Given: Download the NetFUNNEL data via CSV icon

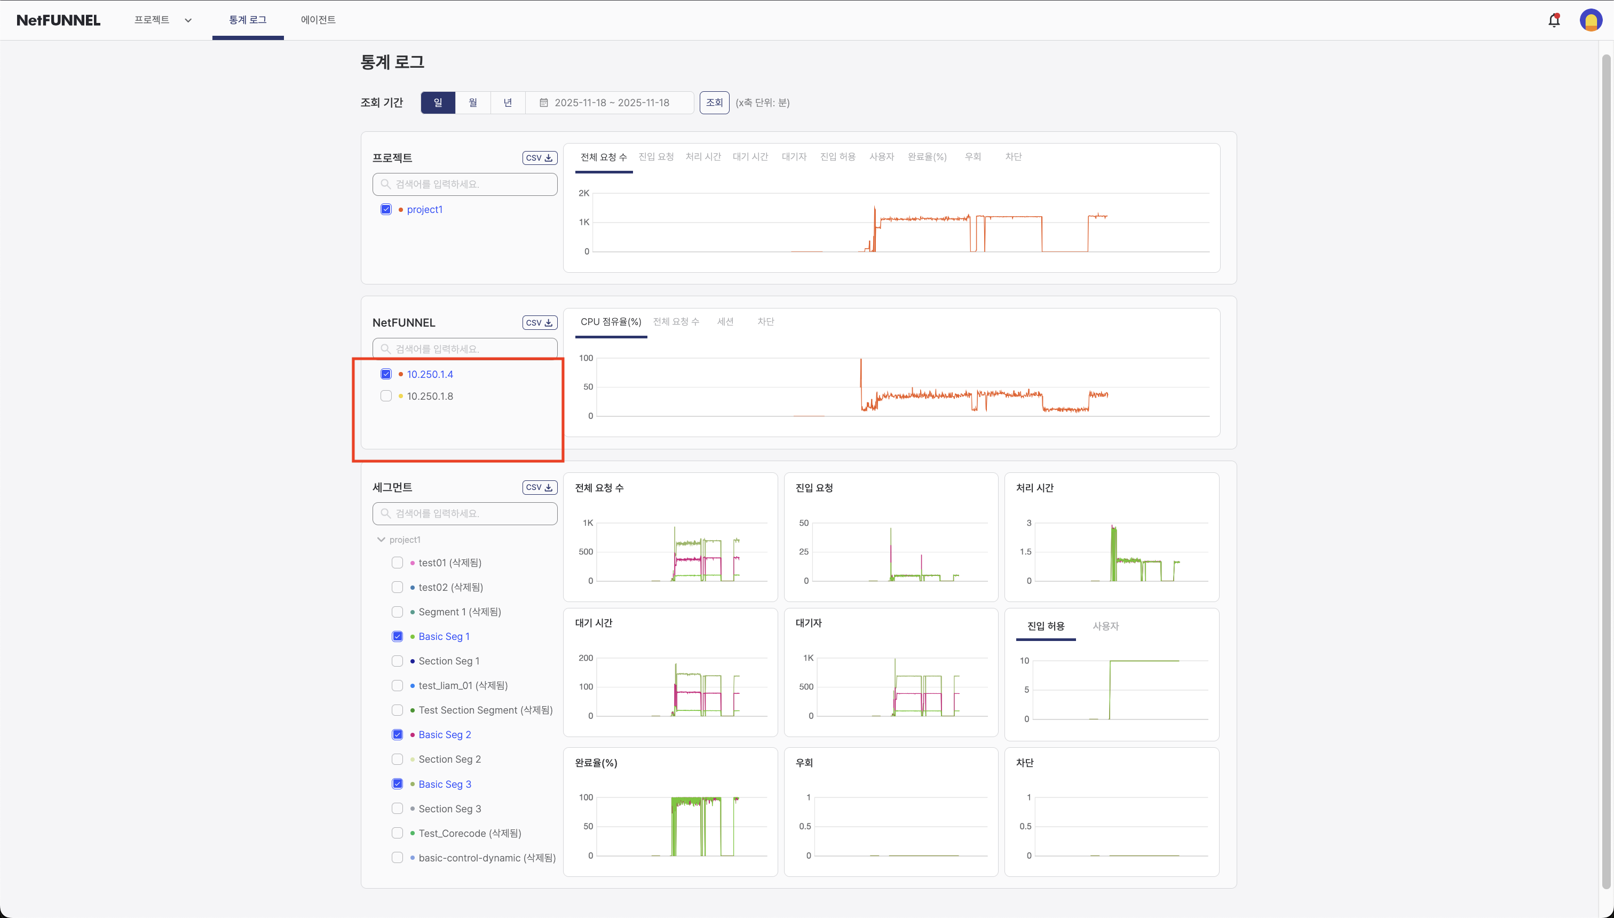Looking at the screenshot, I should (539, 322).
